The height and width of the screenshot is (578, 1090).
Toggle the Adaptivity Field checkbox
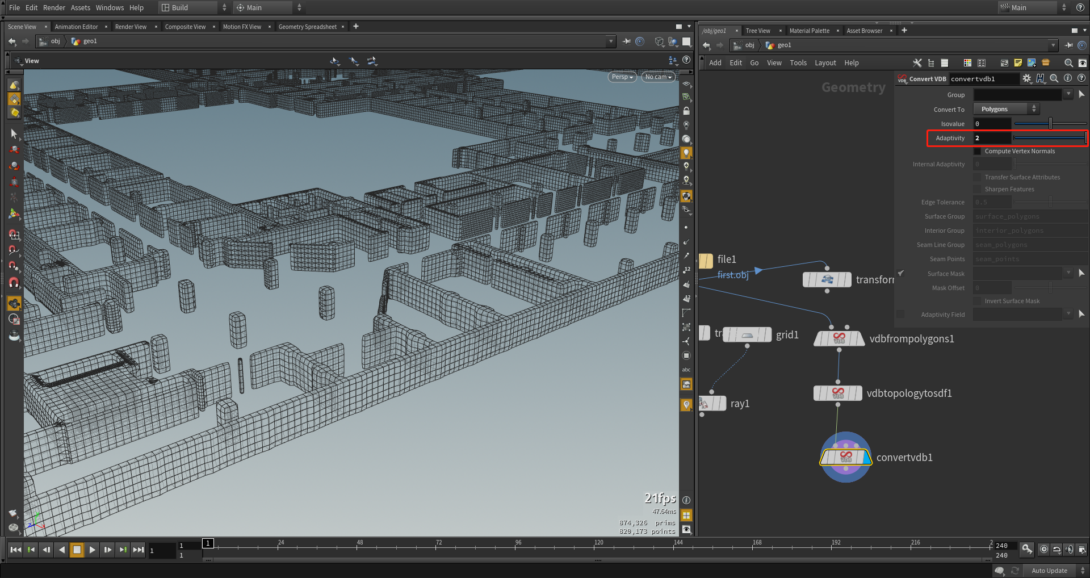click(x=900, y=315)
